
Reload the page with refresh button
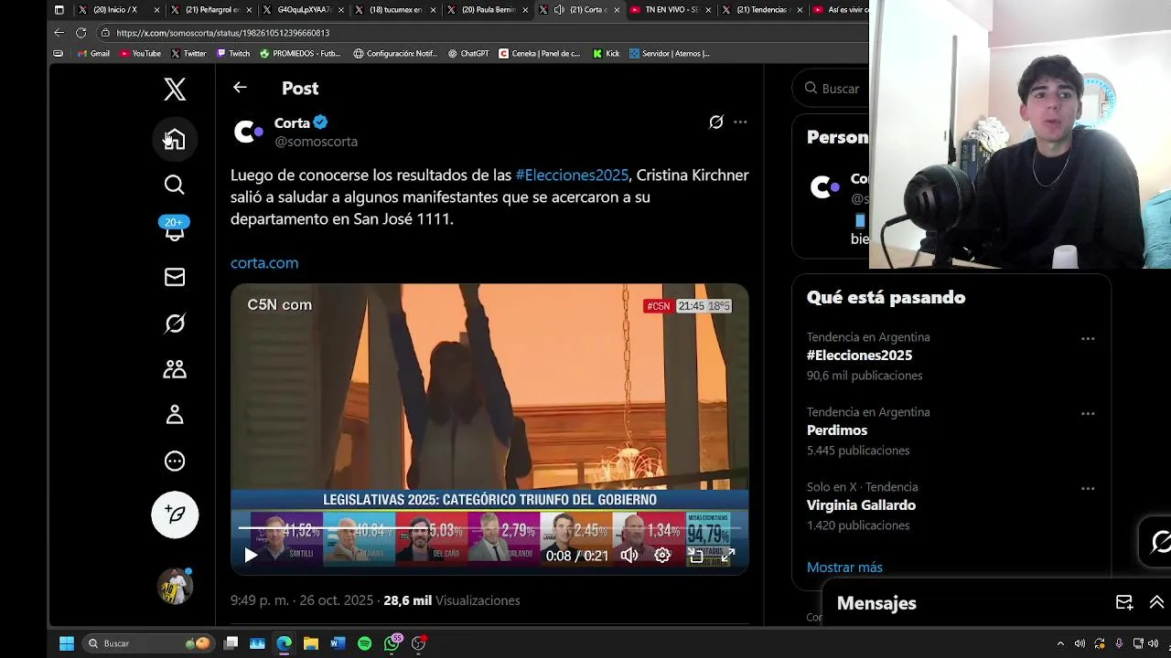pos(81,33)
